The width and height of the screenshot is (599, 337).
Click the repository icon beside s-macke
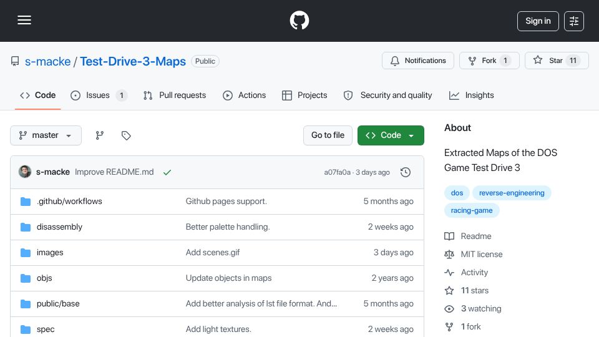(15, 61)
